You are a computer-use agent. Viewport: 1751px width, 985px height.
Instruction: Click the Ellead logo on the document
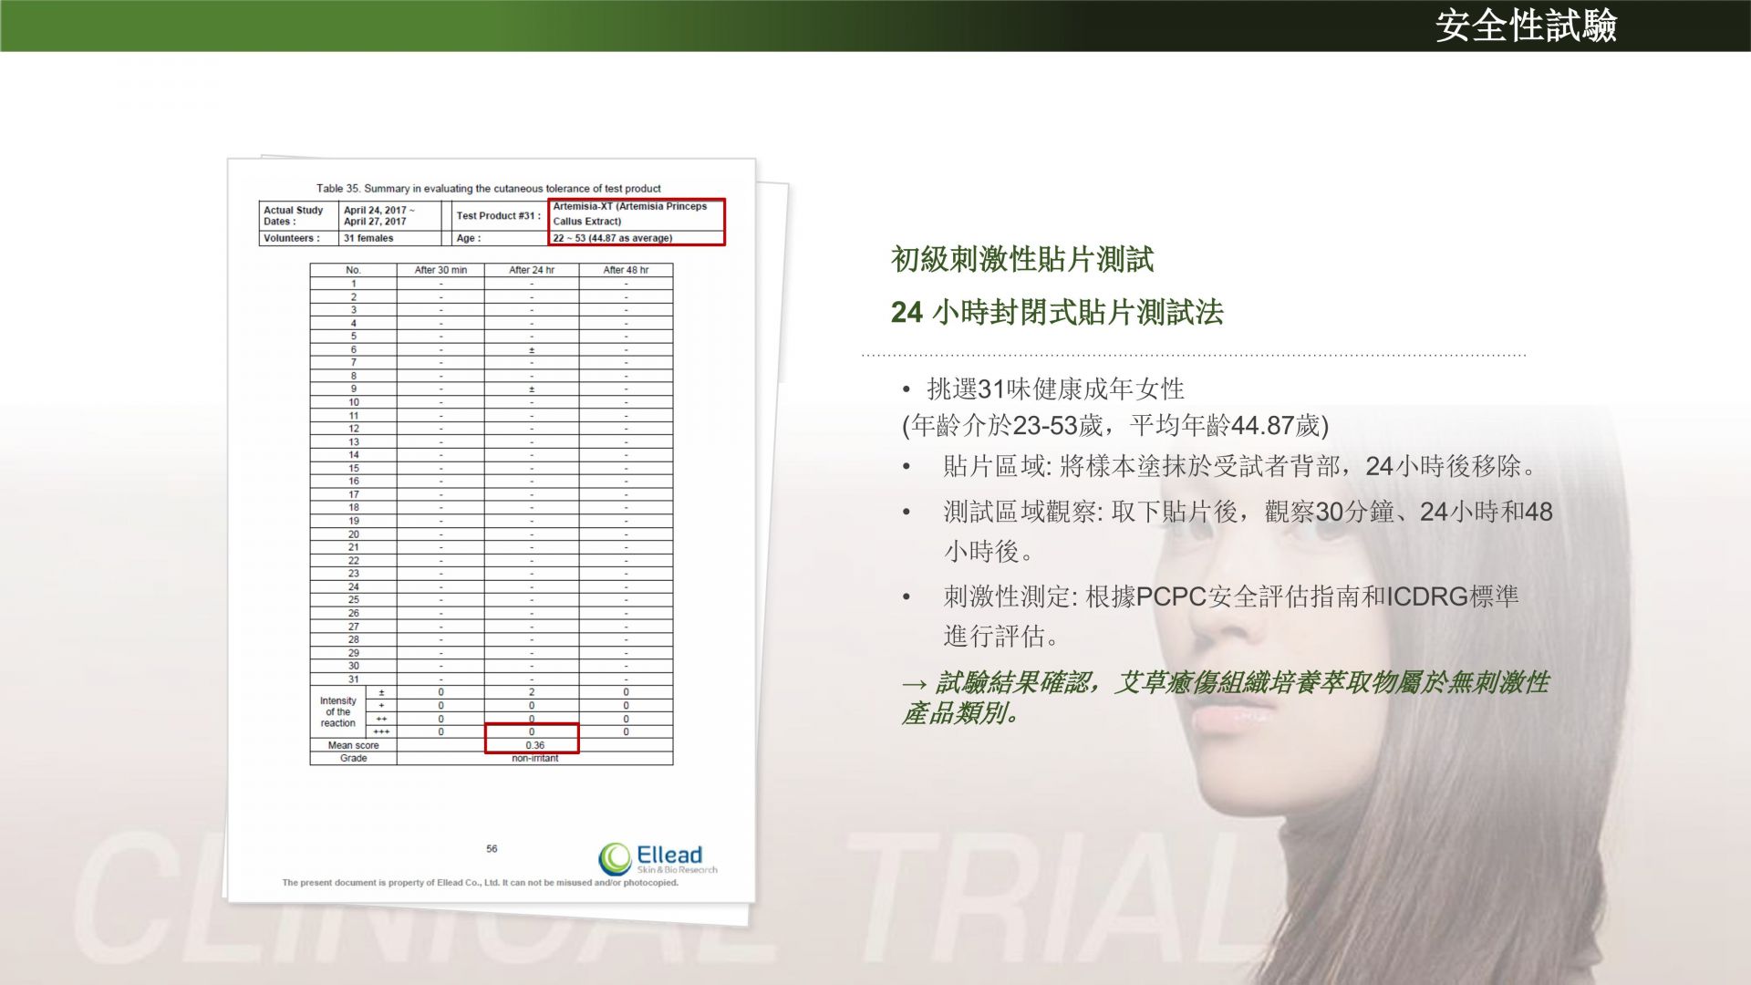tap(658, 858)
